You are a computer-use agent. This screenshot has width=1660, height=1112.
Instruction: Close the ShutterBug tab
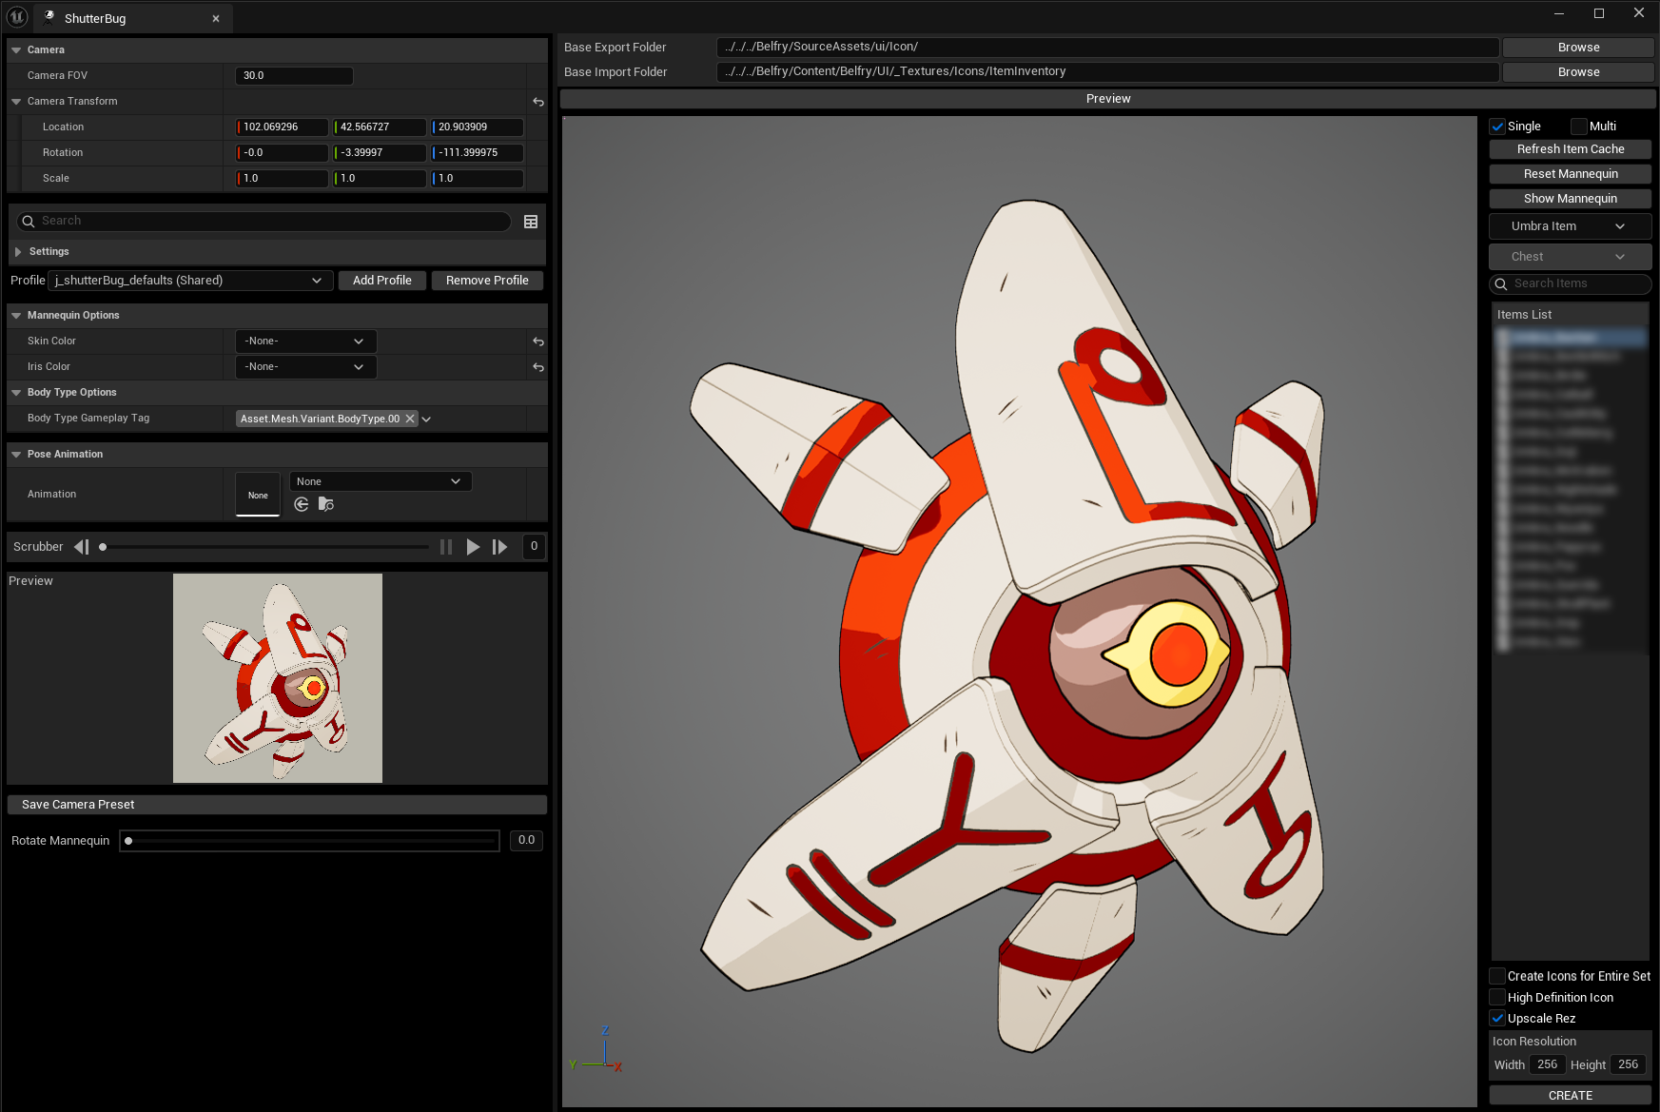click(x=216, y=18)
